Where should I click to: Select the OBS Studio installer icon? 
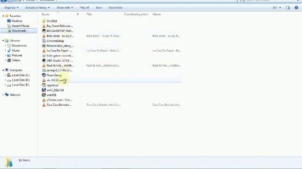click(x=44, y=61)
